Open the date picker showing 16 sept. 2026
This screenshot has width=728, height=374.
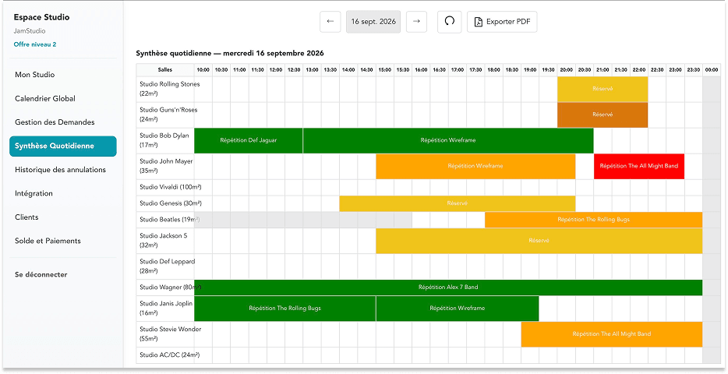373,22
